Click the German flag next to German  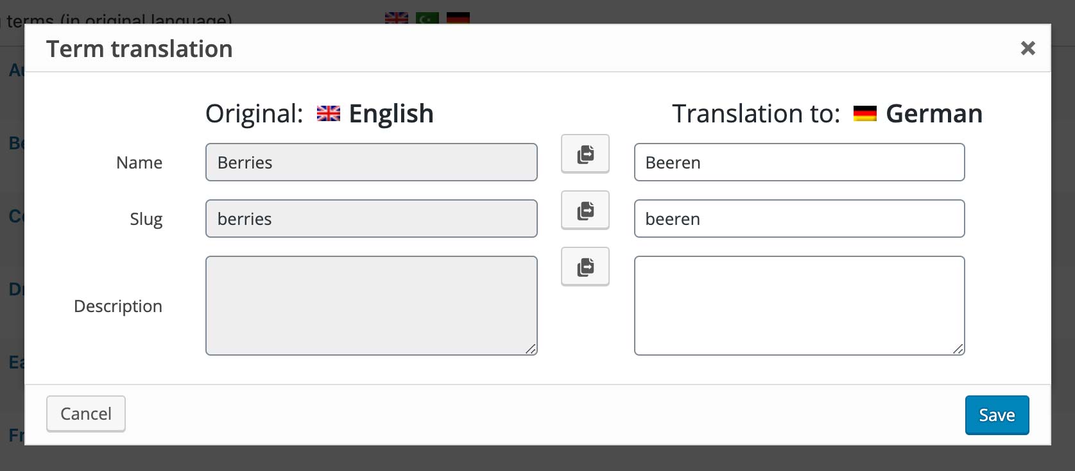864,114
